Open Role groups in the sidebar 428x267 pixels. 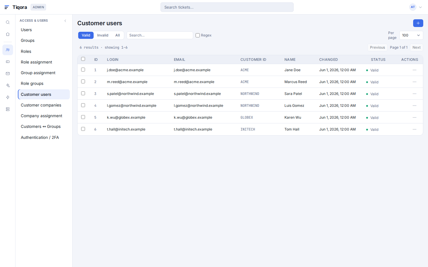(44, 84)
